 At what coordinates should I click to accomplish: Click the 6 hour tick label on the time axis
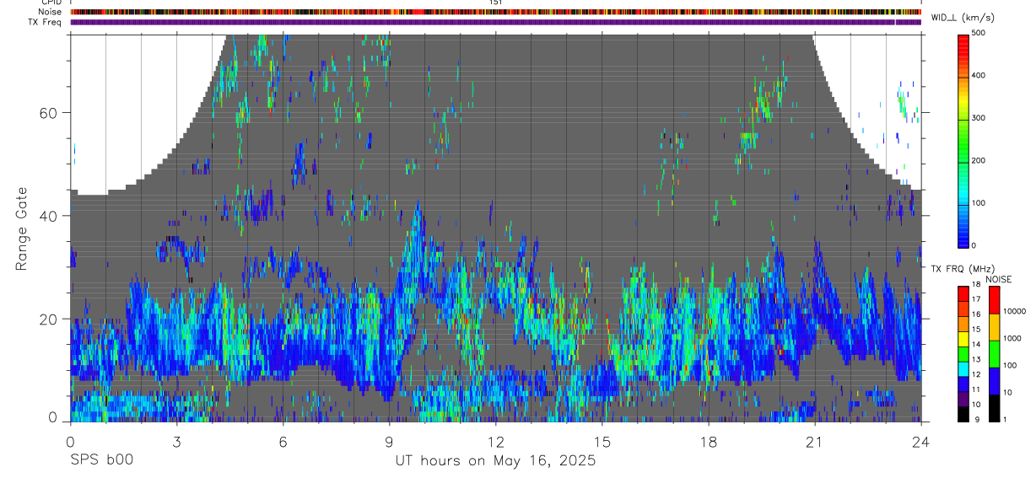[283, 441]
